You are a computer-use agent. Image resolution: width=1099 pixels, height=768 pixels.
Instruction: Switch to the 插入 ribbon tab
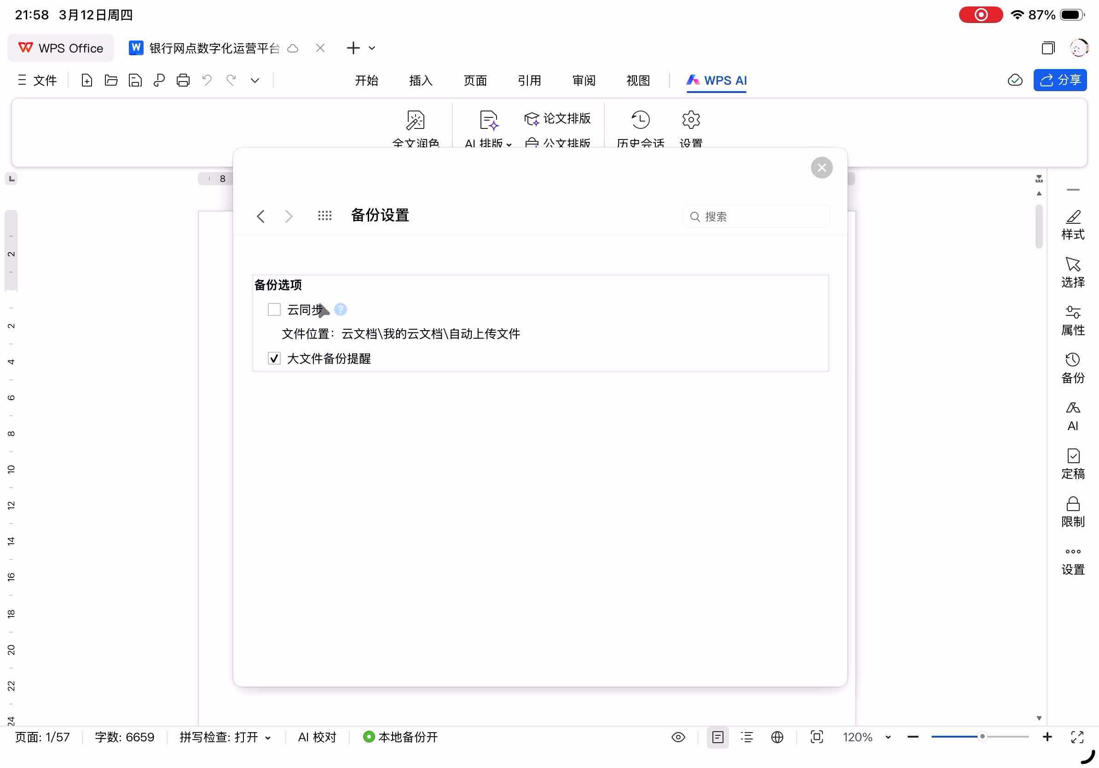click(x=420, y=80)
